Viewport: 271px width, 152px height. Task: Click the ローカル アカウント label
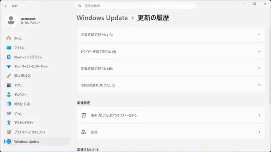[x=31, y=23]
